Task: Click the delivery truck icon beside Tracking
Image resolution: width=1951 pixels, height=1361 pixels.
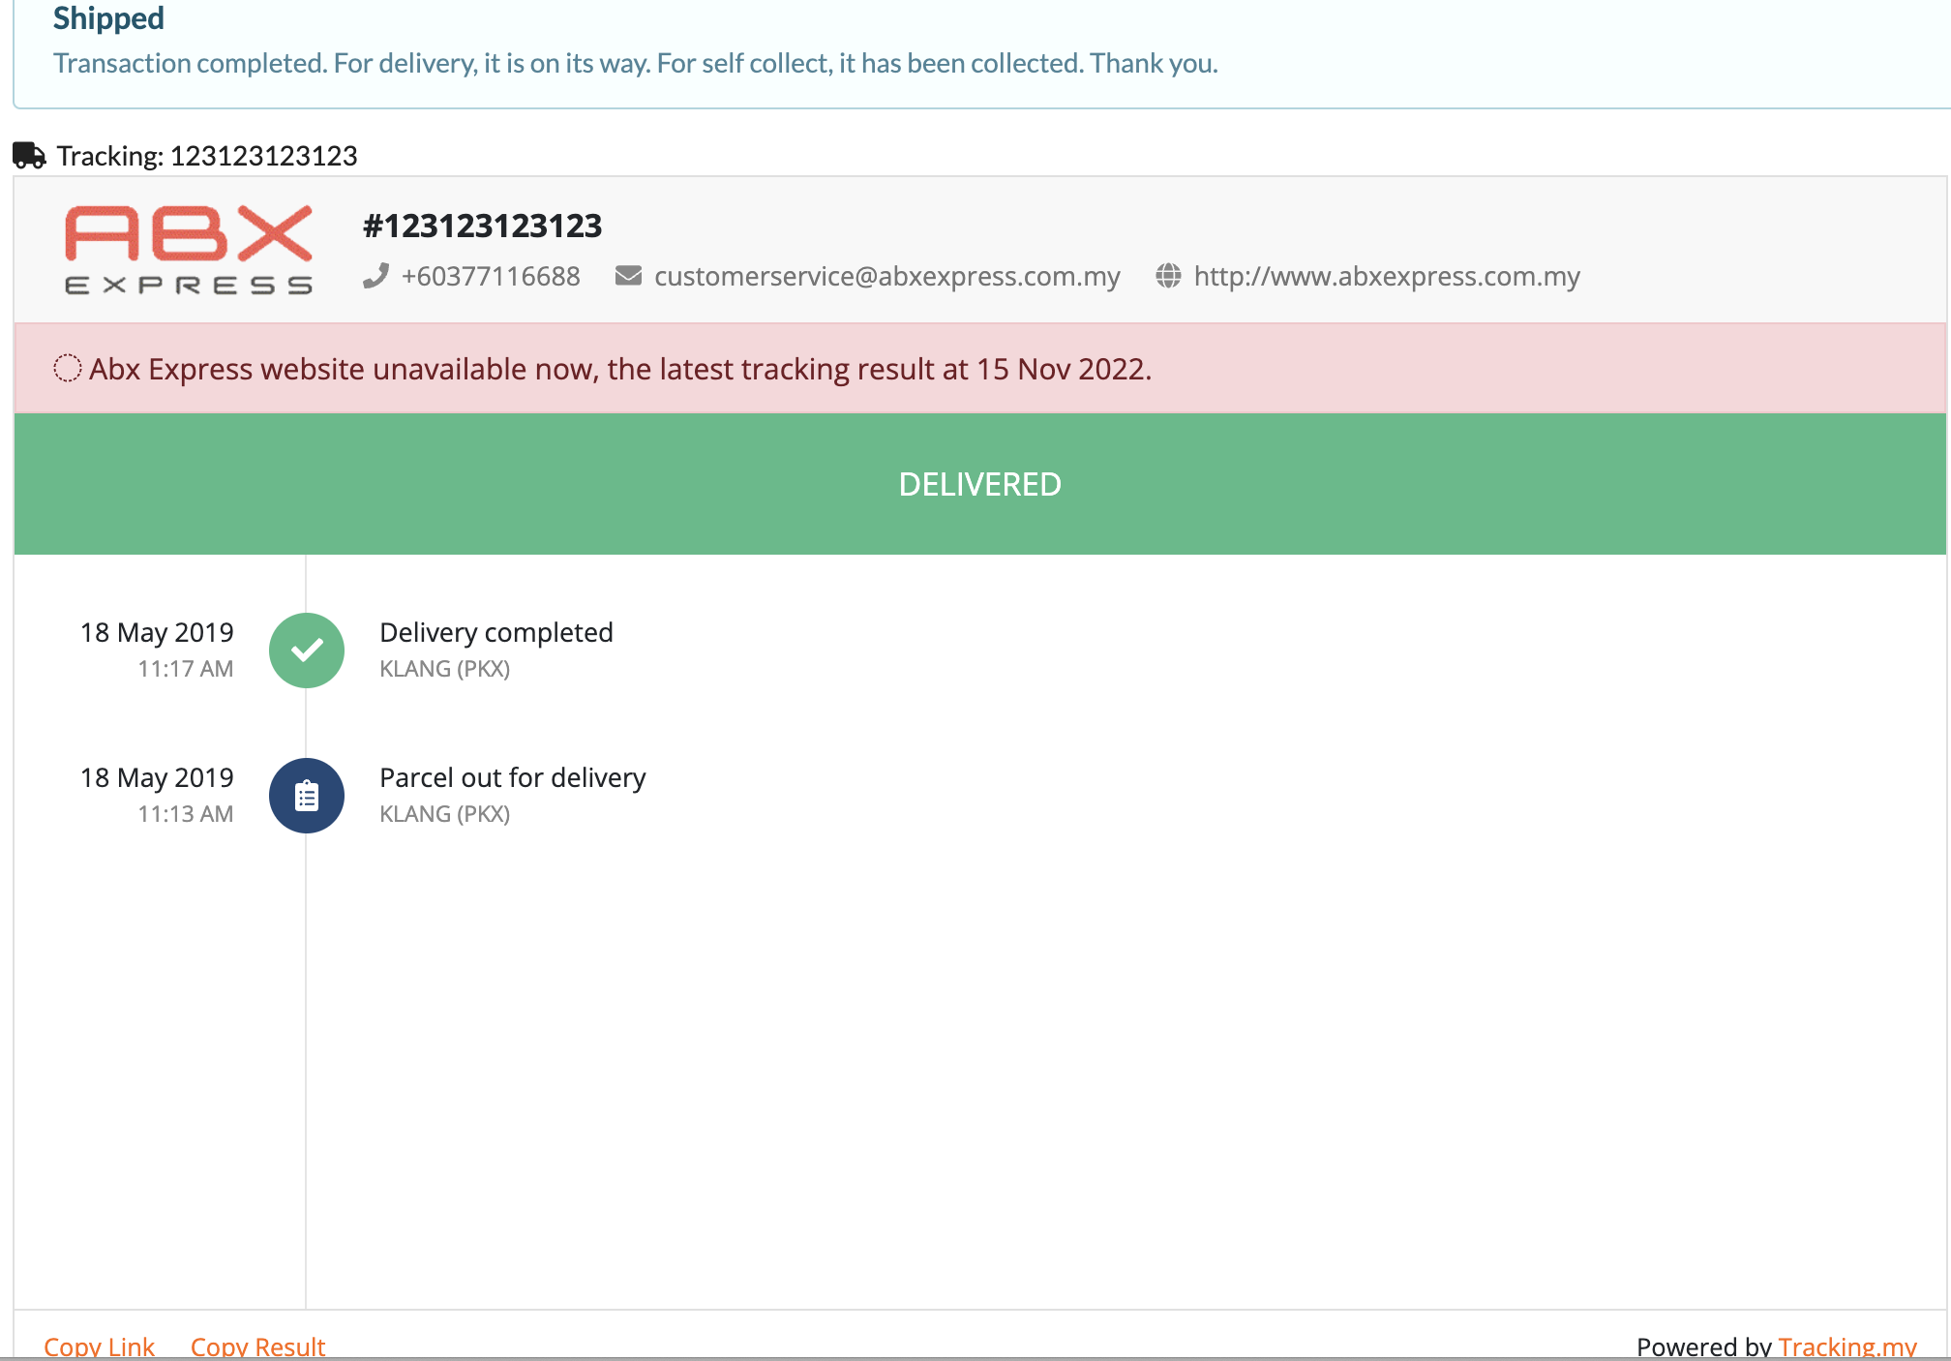Action: [29, 156]
